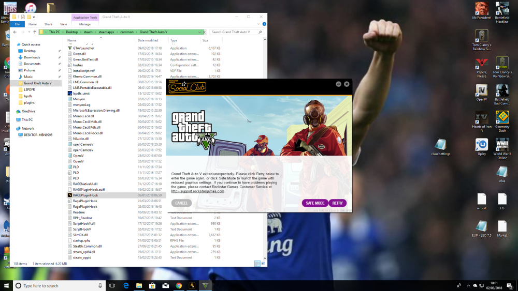Click the Type here to search box
Screen dimensions: 518x291
click(x=59, y=286)
